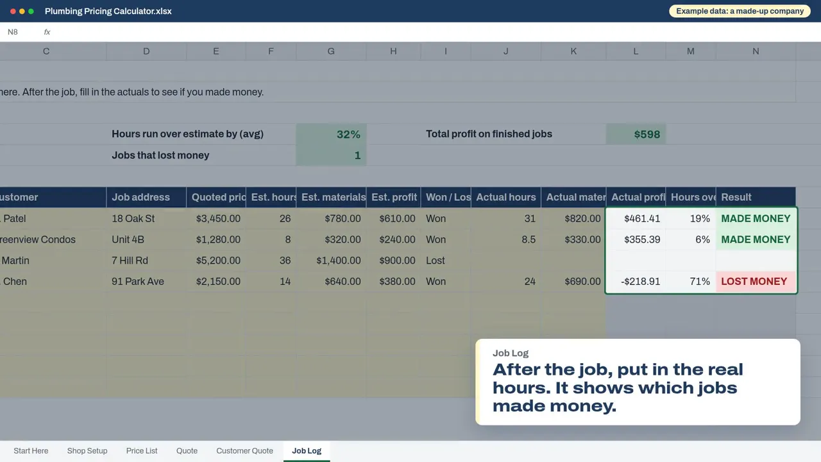Click the Actual hours header cell

point(506,197)
